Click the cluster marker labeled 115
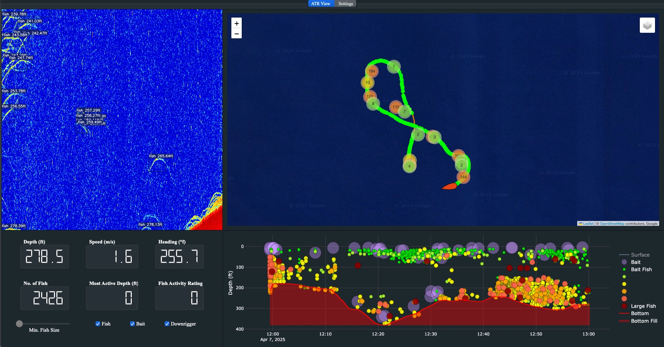This screenshot has height=347, width=664. pos(396,107)
